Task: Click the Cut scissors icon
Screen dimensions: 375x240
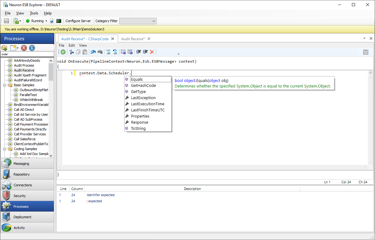Action: click(x=71, y=52)
